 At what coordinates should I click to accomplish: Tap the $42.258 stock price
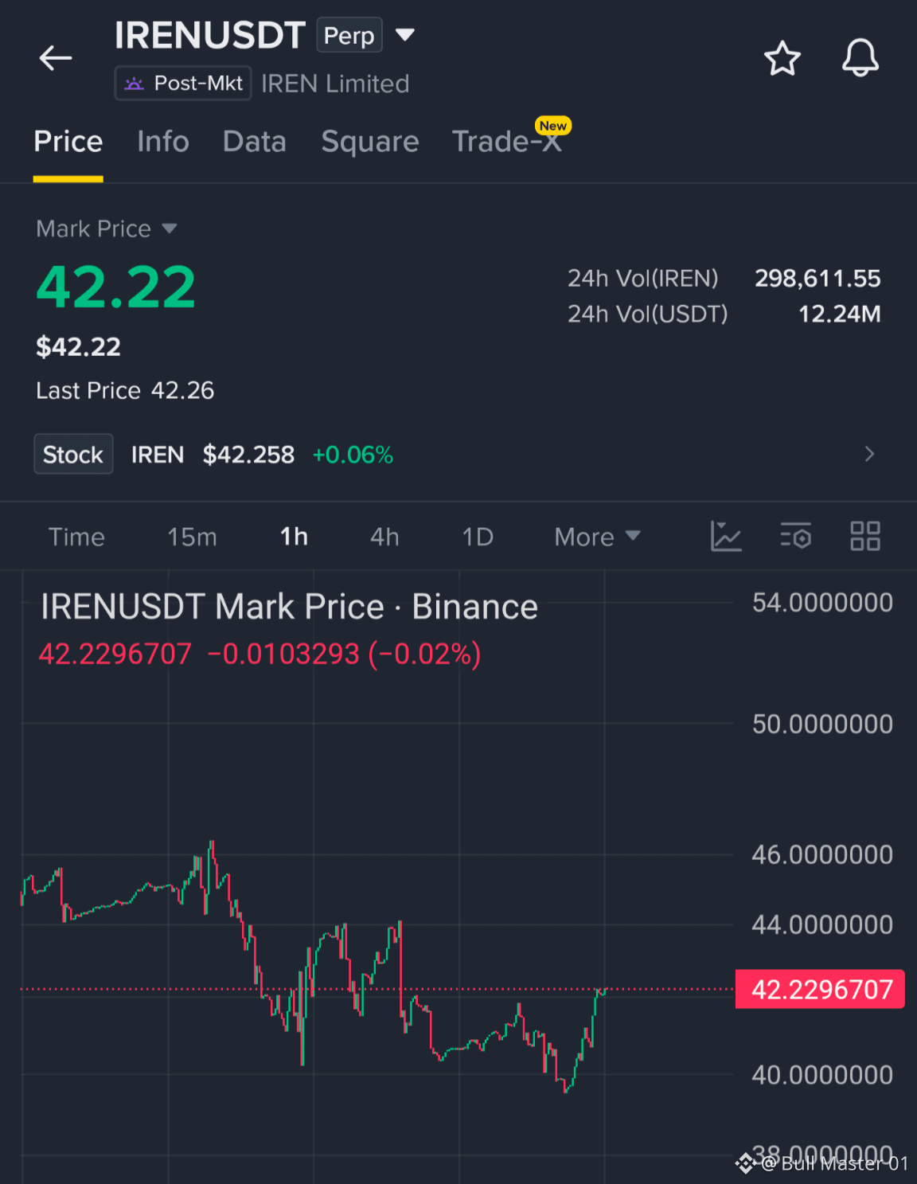point(248,455)
